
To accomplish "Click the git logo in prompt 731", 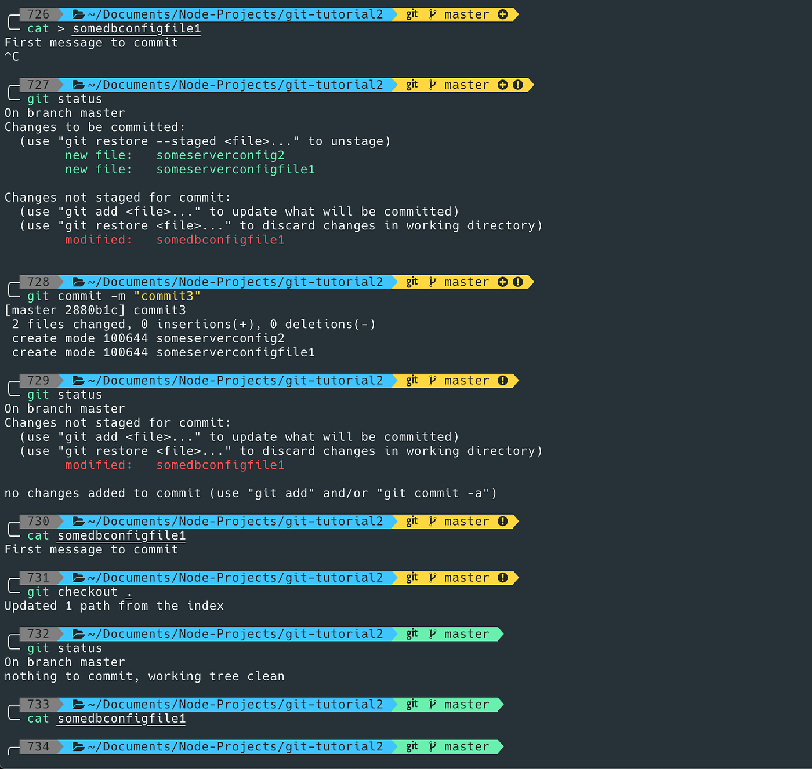I will (412, 578).
